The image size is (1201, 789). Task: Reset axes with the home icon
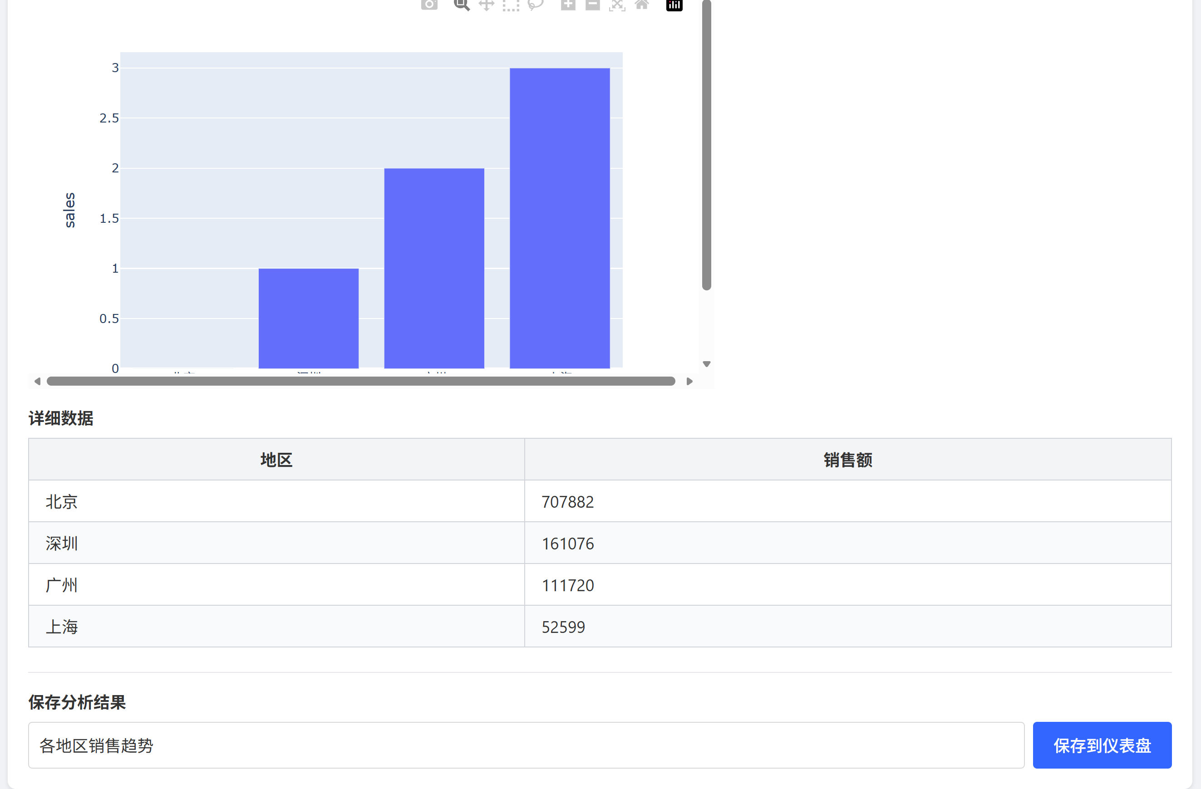coord(641,5)
